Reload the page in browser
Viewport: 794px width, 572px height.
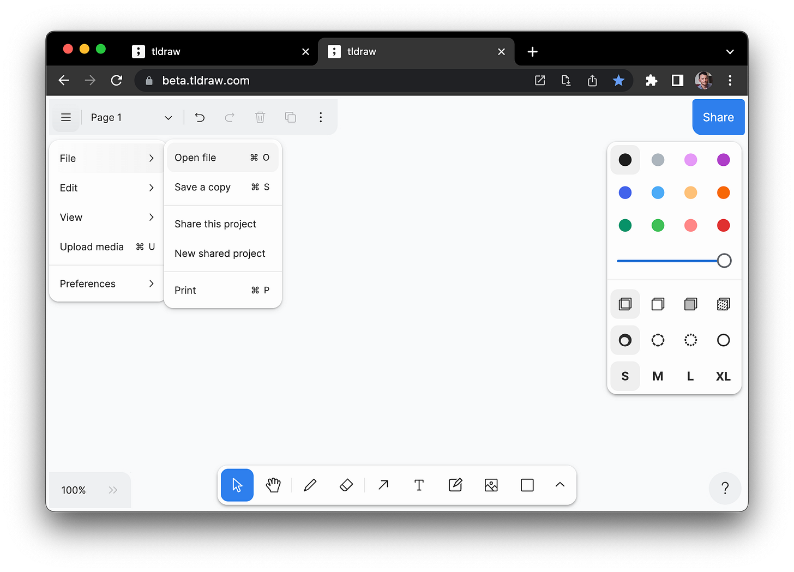[116, 81]
